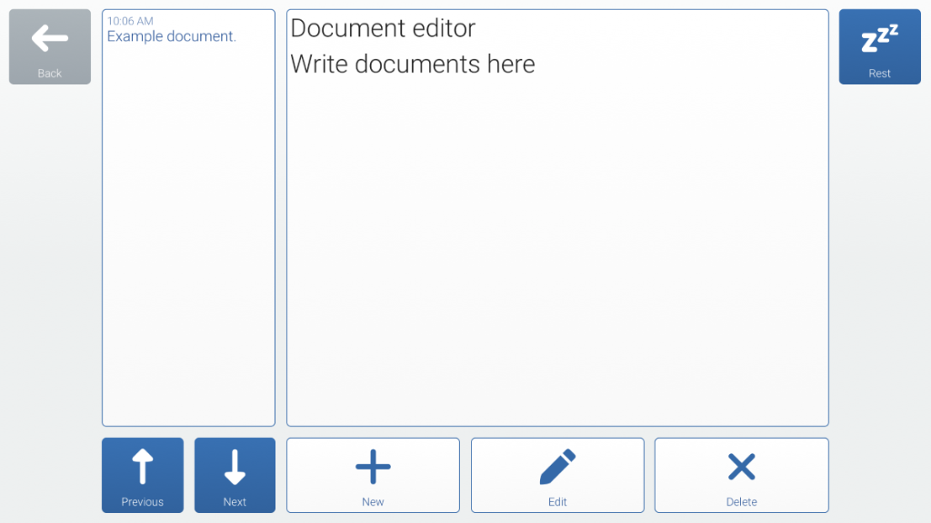Viewport: 931px width, 523px height.
Task: Click the 'Back' text label
Action: (50, 74)
